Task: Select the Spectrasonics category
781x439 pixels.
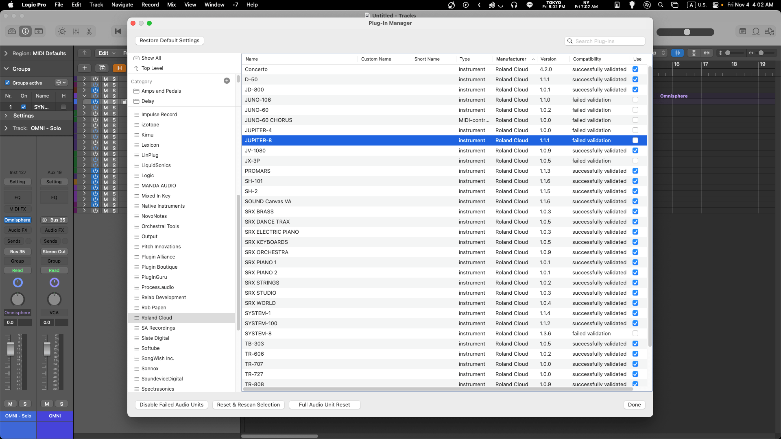Action: (x=158, y=389)
